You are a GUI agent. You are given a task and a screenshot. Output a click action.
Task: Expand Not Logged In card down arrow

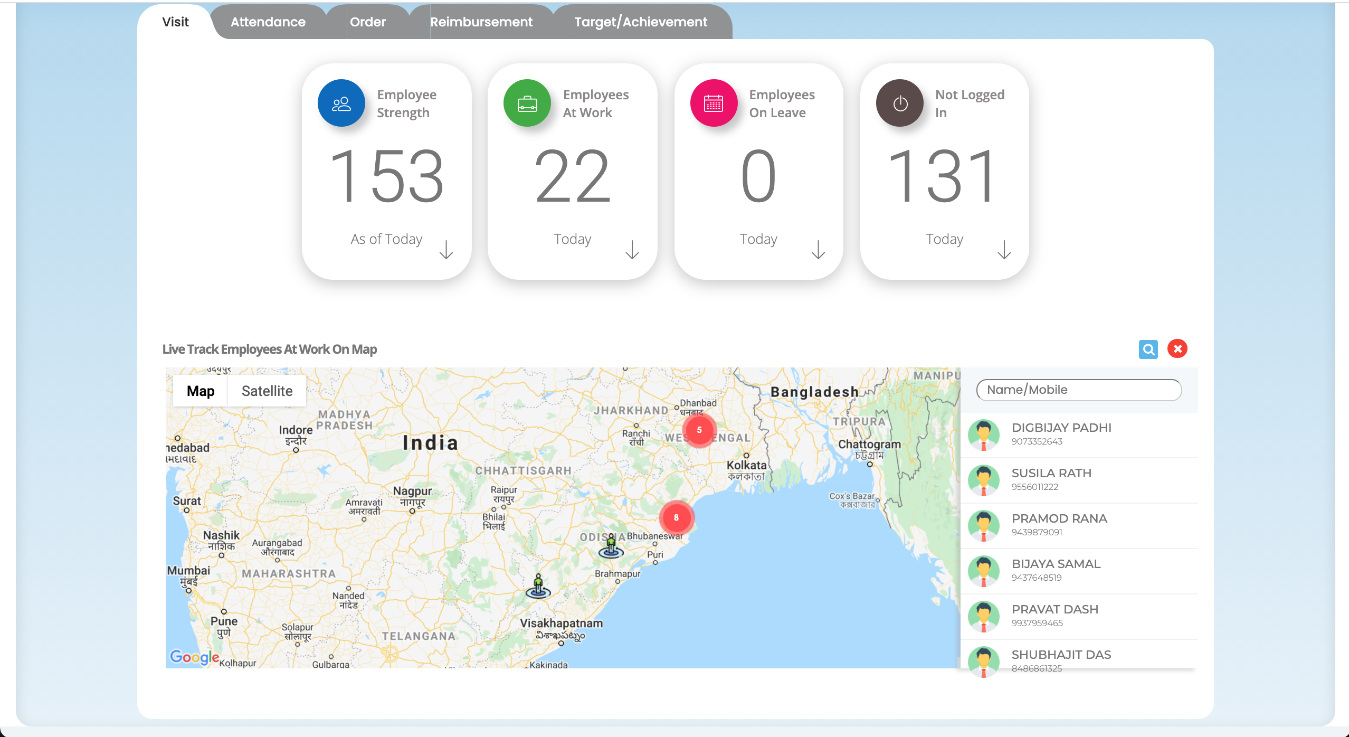[x=1004, y=250]
